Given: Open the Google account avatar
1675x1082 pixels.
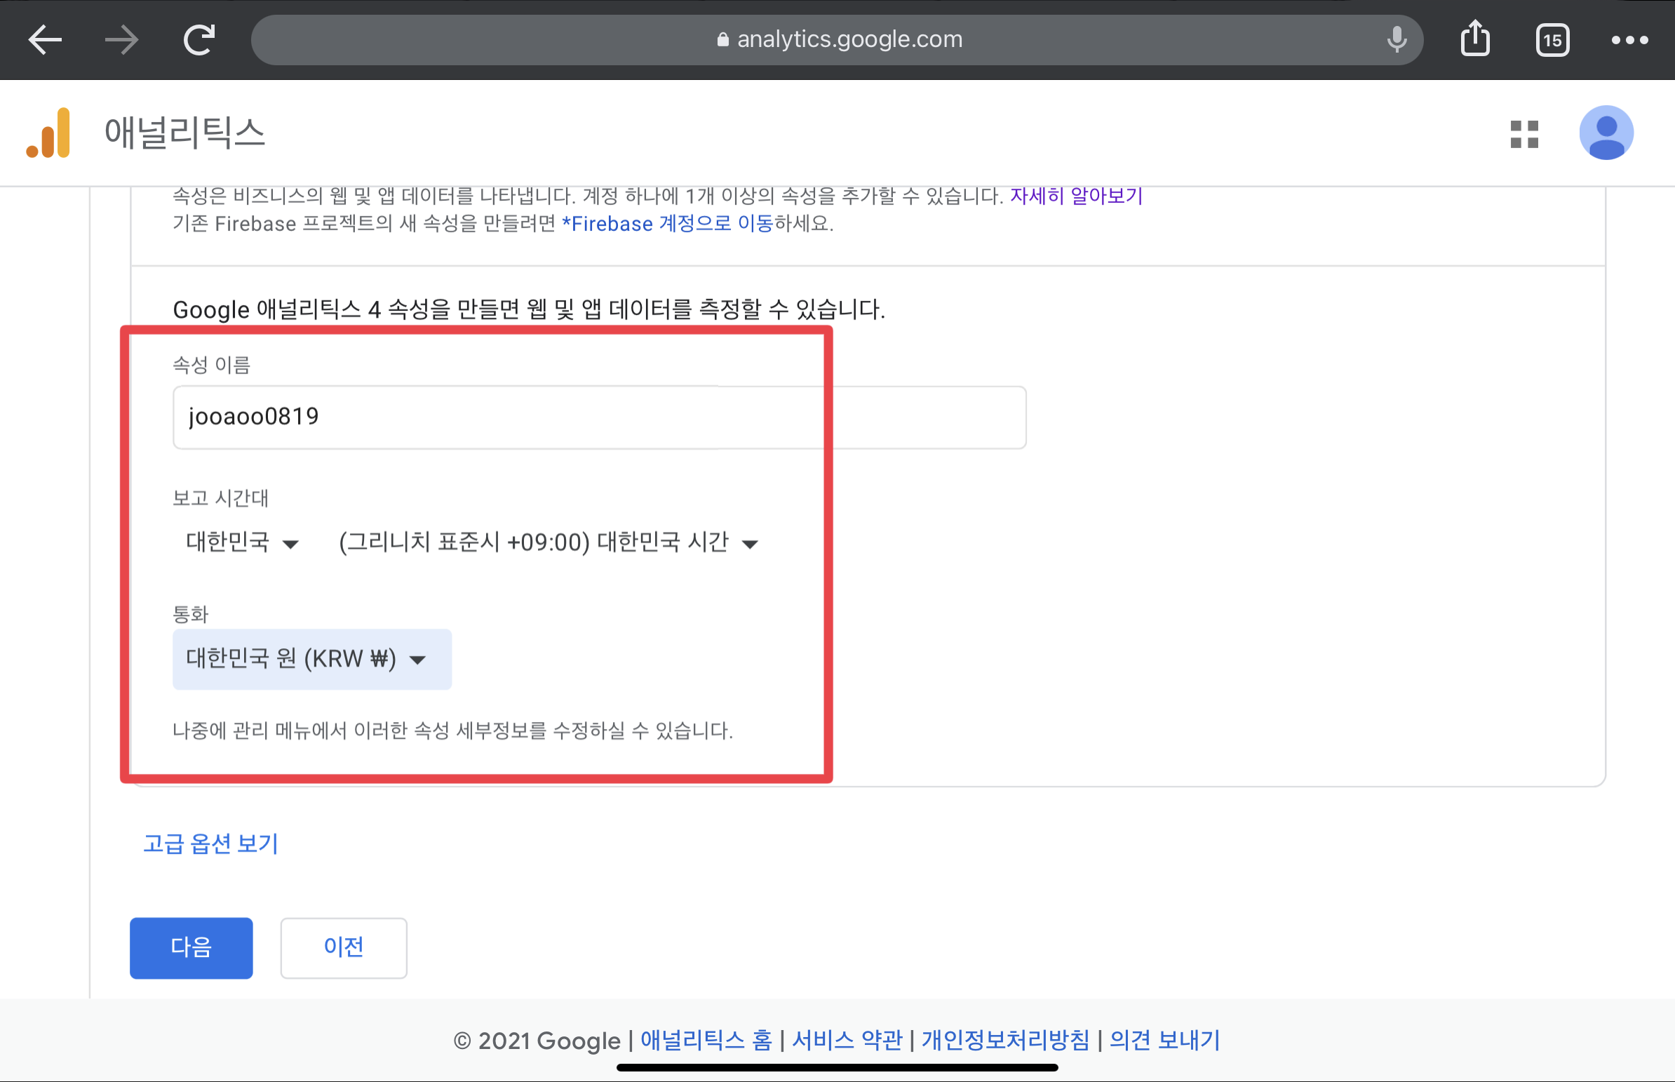Looking at the screenshot, I should coord(1606,133).
